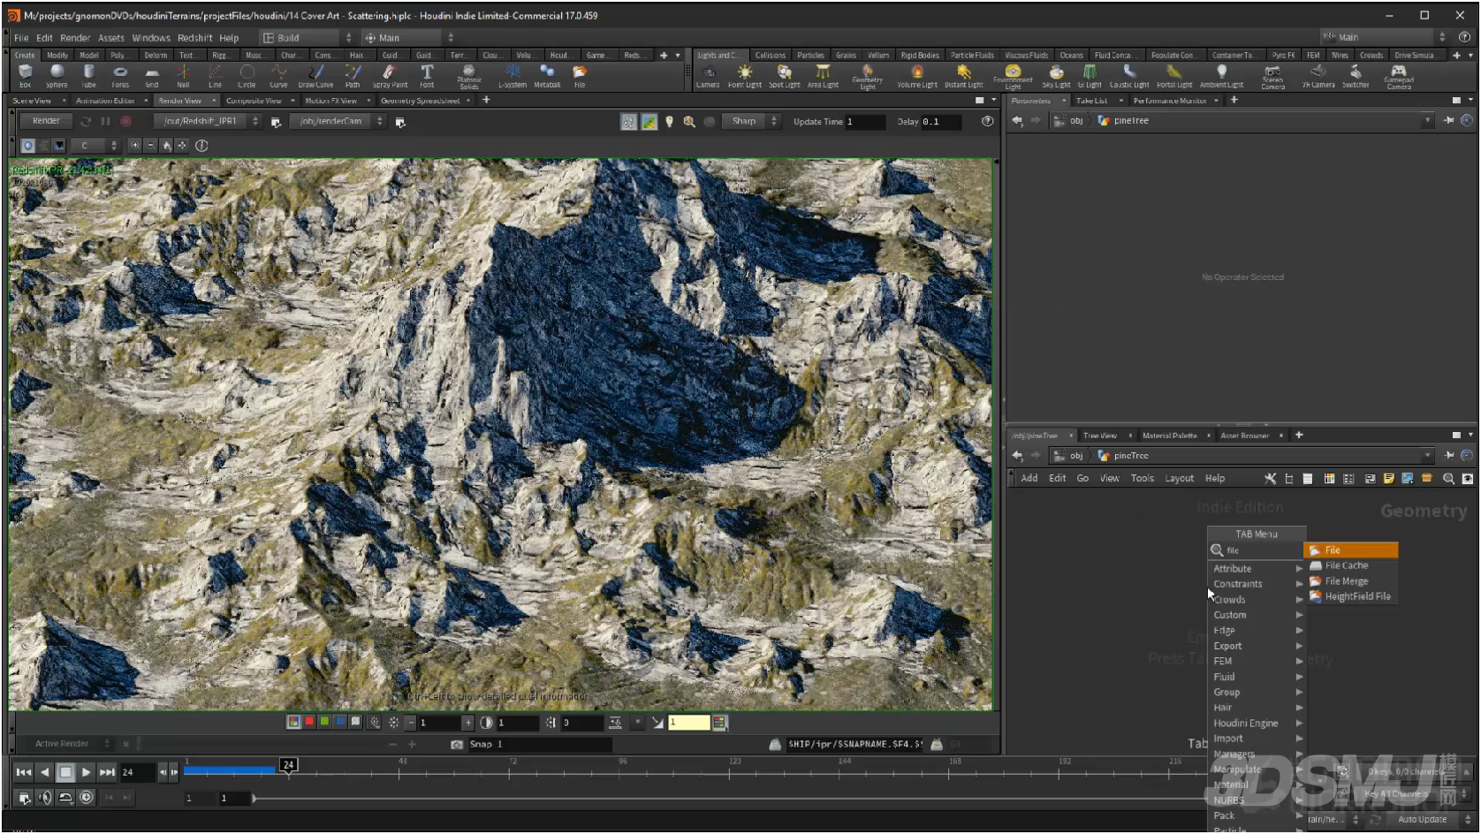Choose File Cache from TAB menu

[x=1351, y=565]
